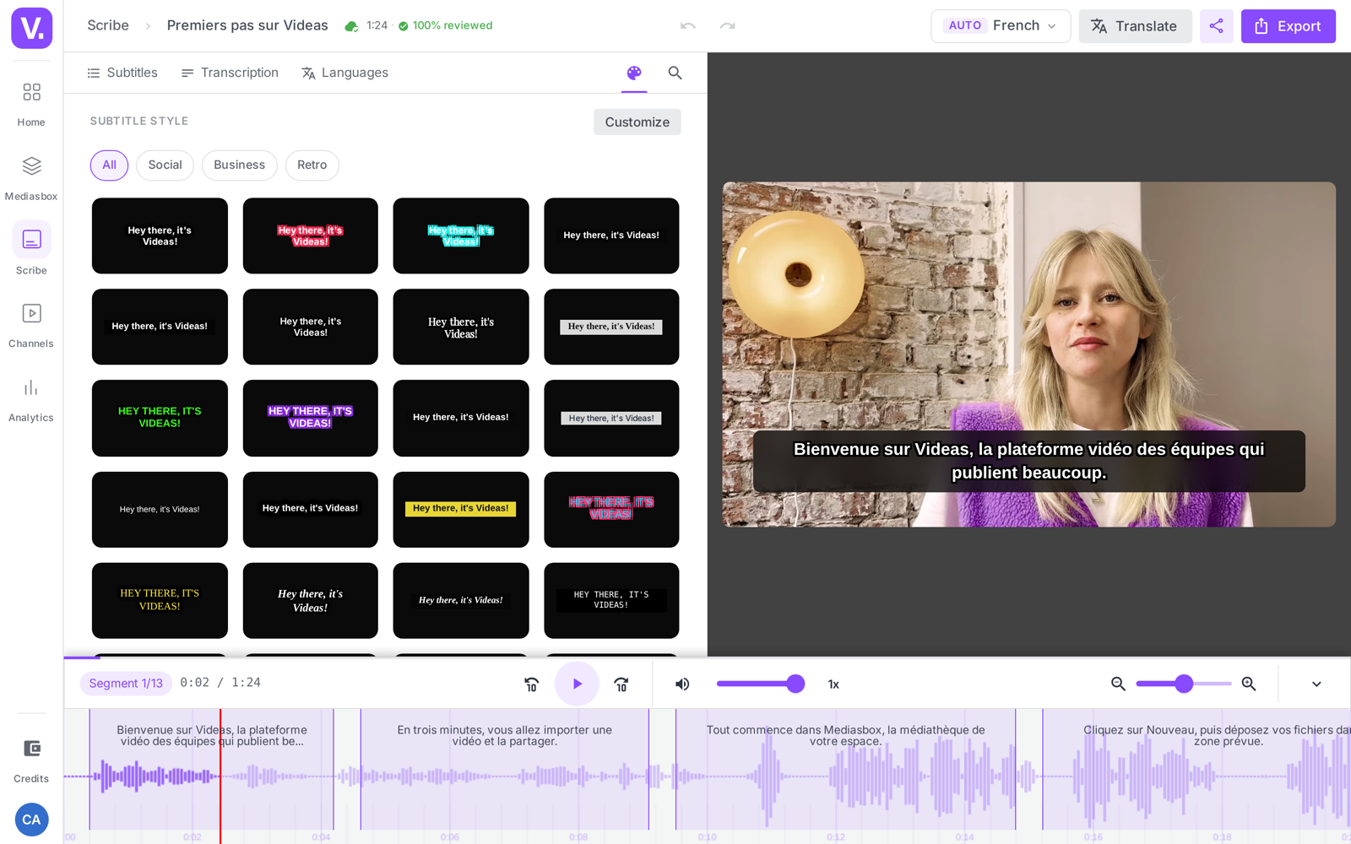Select the yellow background subtitle style

(x=461, y=509)
